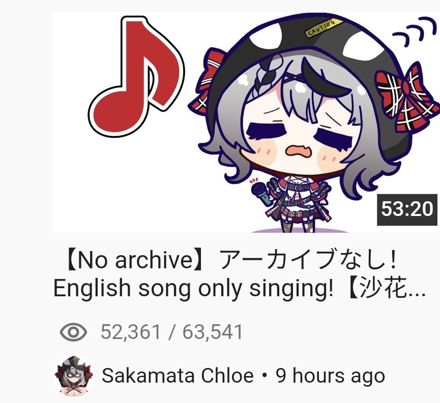Click the blue motion lines near hood
Screen dimensions: 440x403
coord(414,31)
